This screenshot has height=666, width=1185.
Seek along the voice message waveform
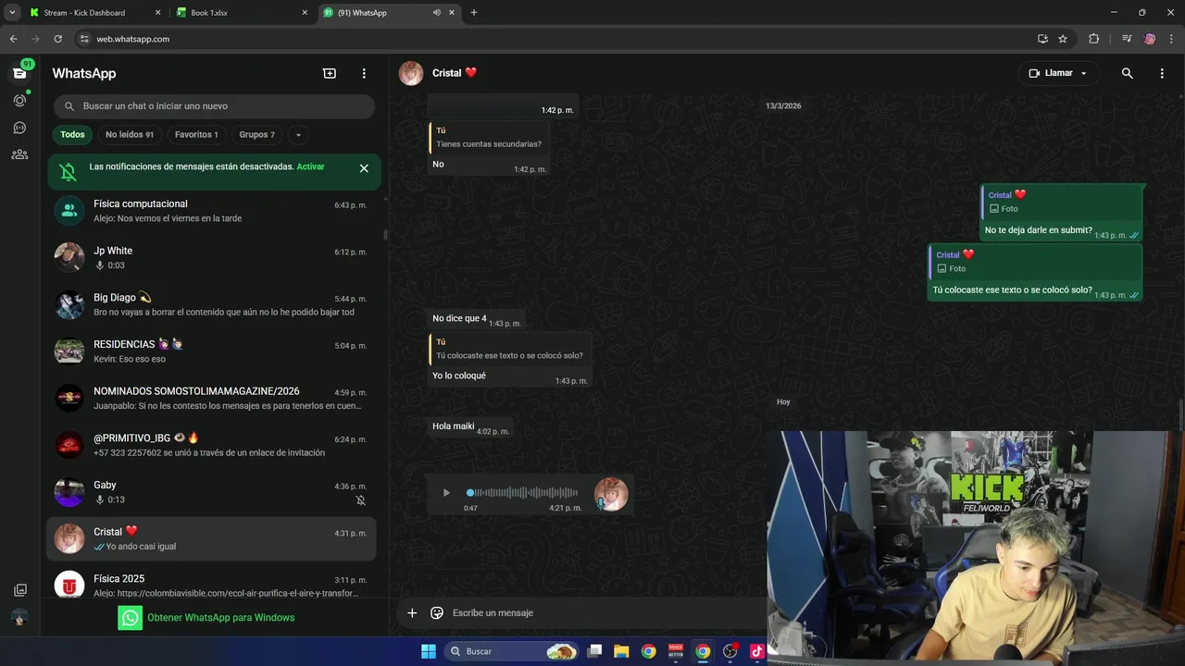(523, 493)
